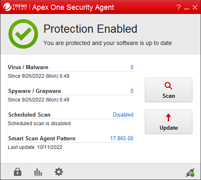This screenshot has width=201, height=180.
Task: Click the padlock icon in bottom bar
Action: tap(18, 172)
